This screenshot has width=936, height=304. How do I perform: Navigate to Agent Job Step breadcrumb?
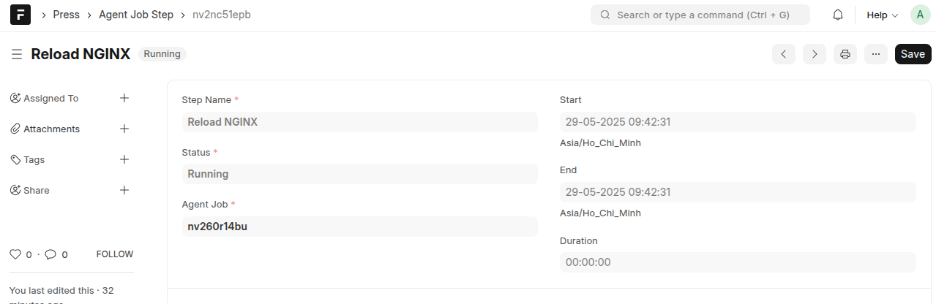tap(136, 15)
